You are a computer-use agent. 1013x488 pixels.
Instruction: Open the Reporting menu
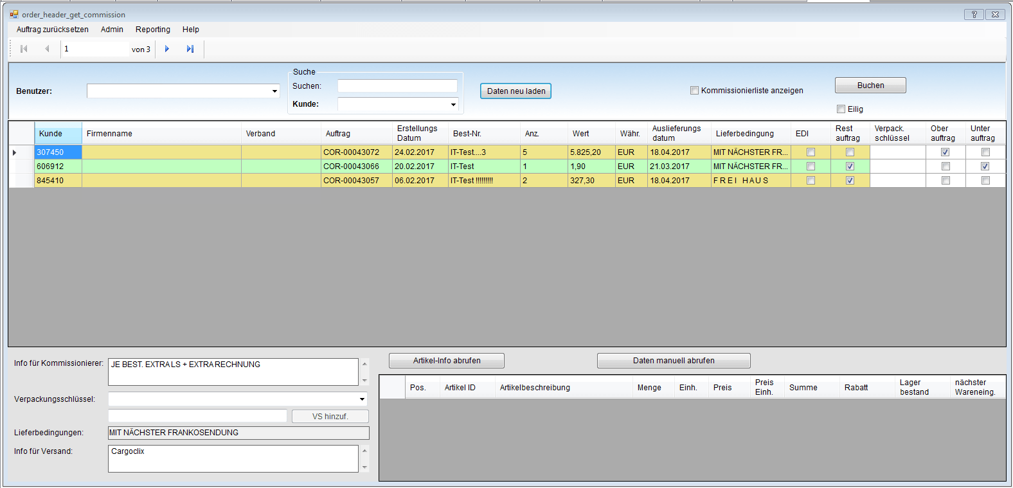click(x=152, y=30)
